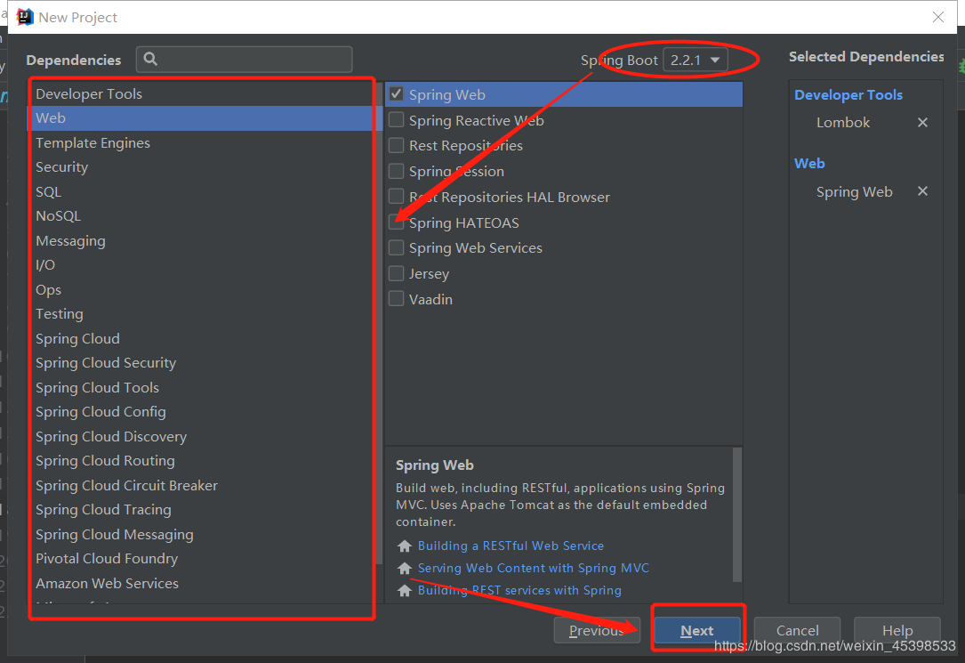
Task: Open the Spring Boot version dropdown
Action: (696, 60)
